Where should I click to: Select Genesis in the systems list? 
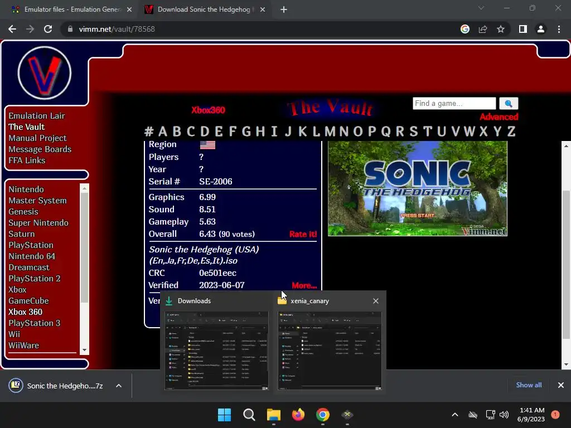tap(23, 212)
